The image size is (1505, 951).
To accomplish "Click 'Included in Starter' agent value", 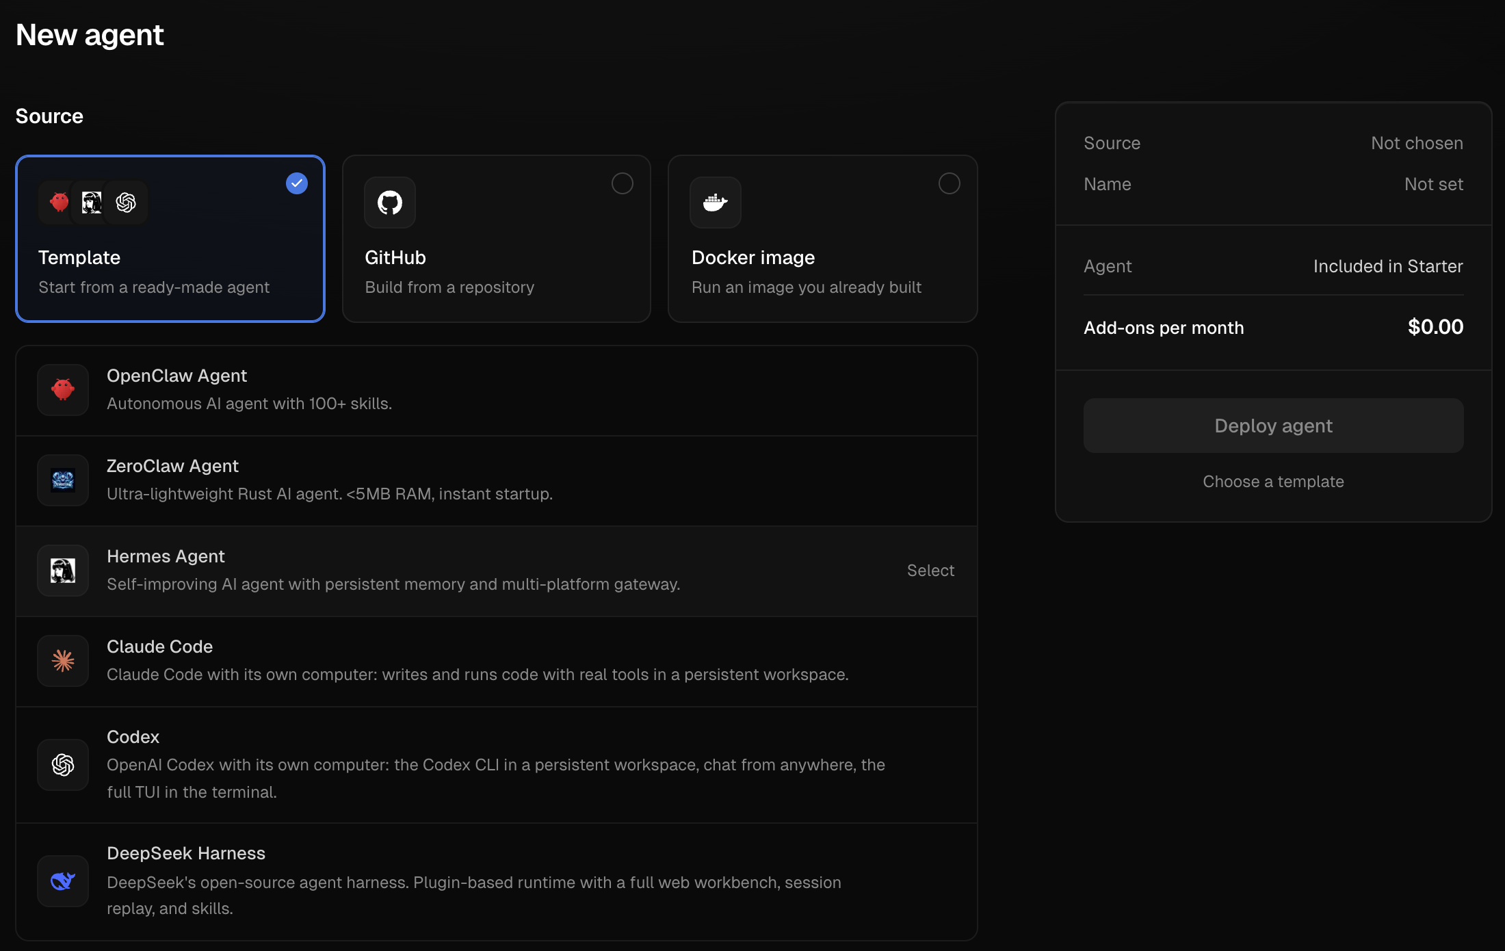I will 1388,266.
